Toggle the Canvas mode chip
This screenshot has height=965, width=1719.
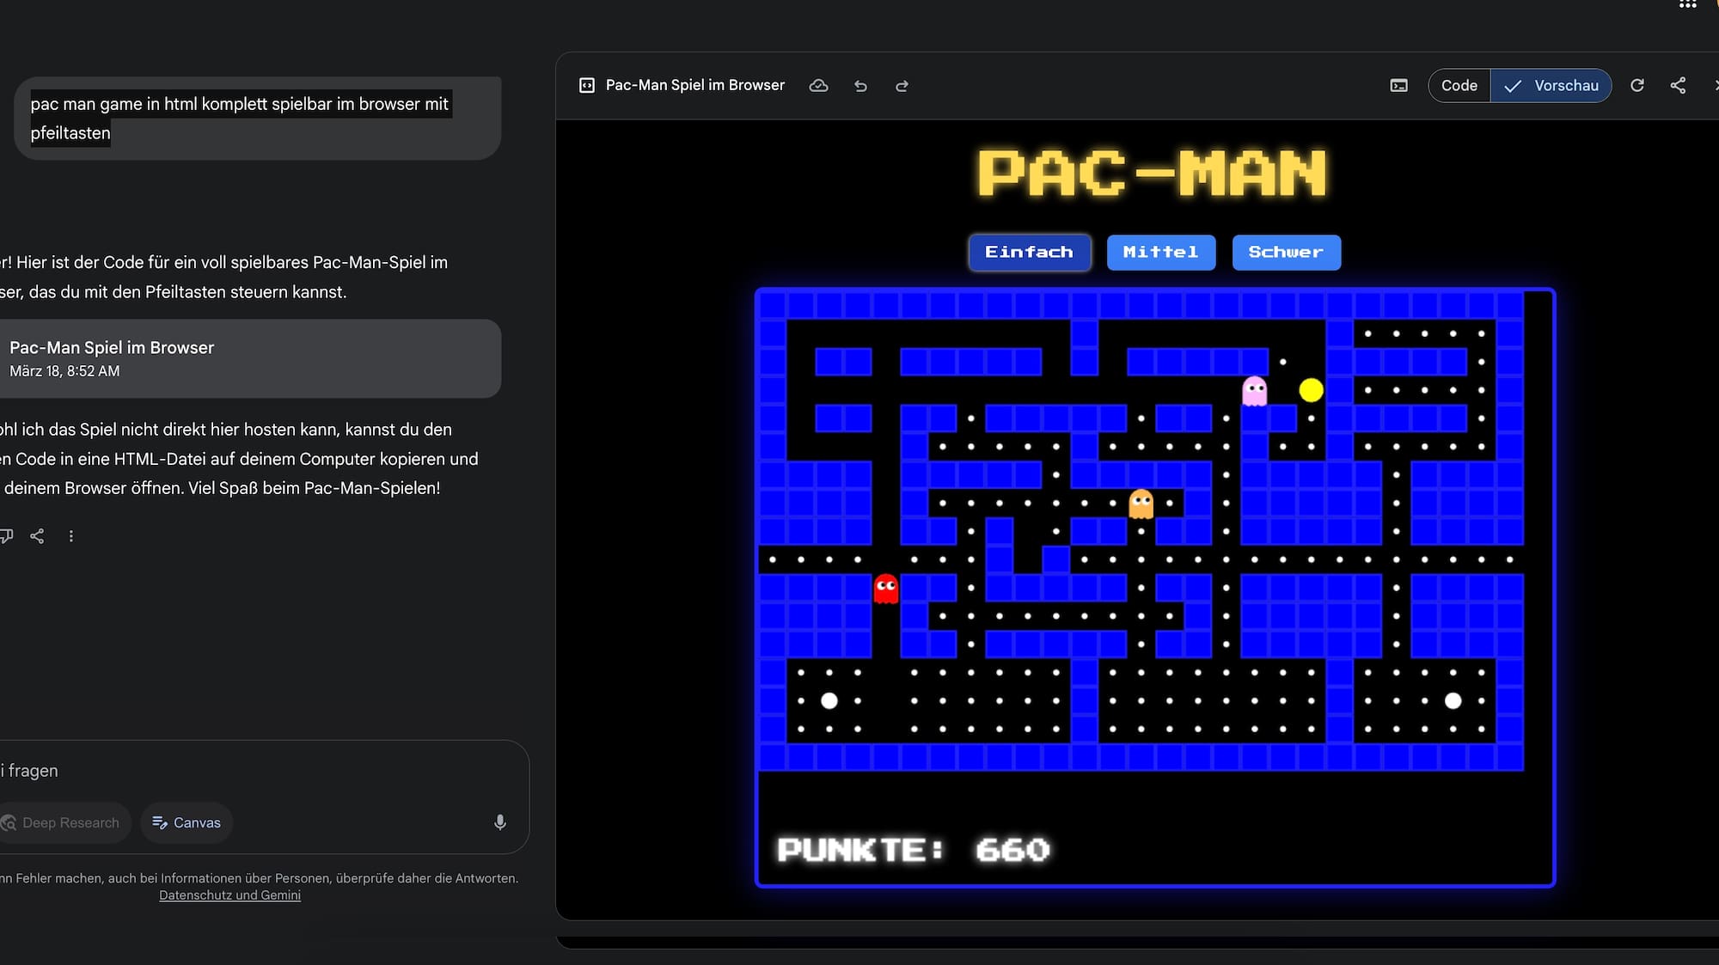[x=187, y=822]
